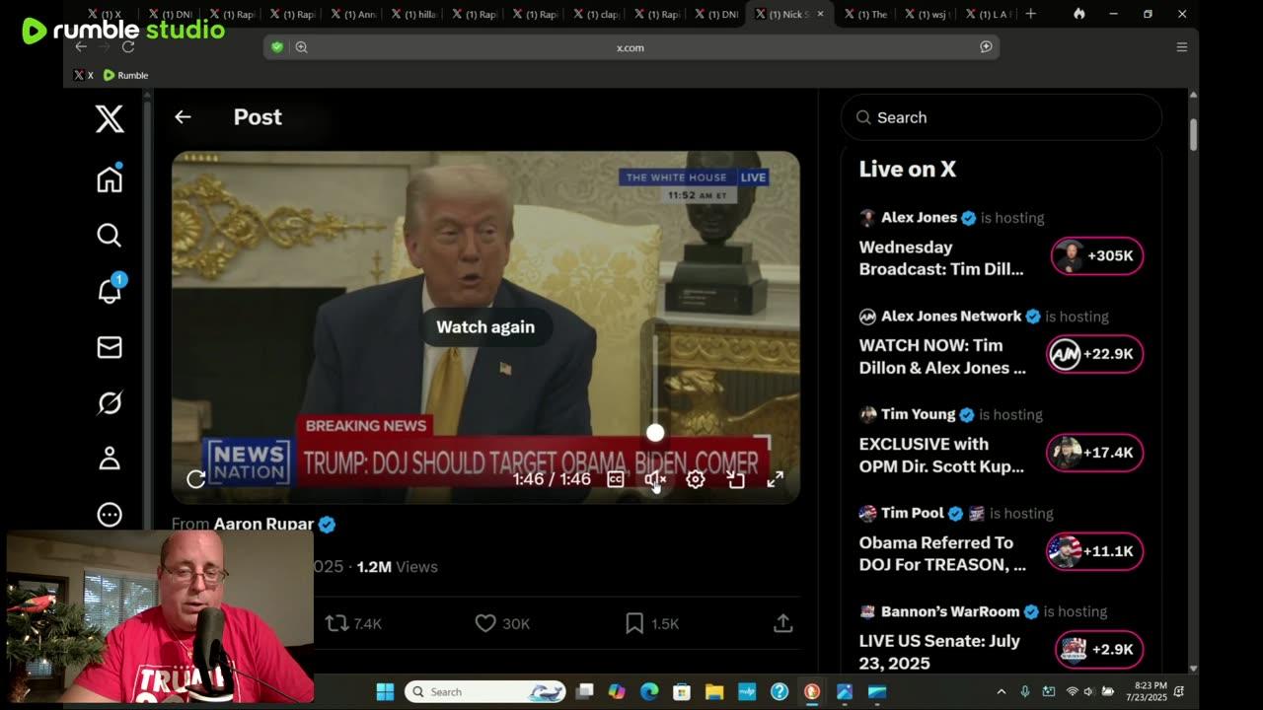Click AI chat icon at address bar end
This screenshot has height=710, width=1263.
pos(986,47)
